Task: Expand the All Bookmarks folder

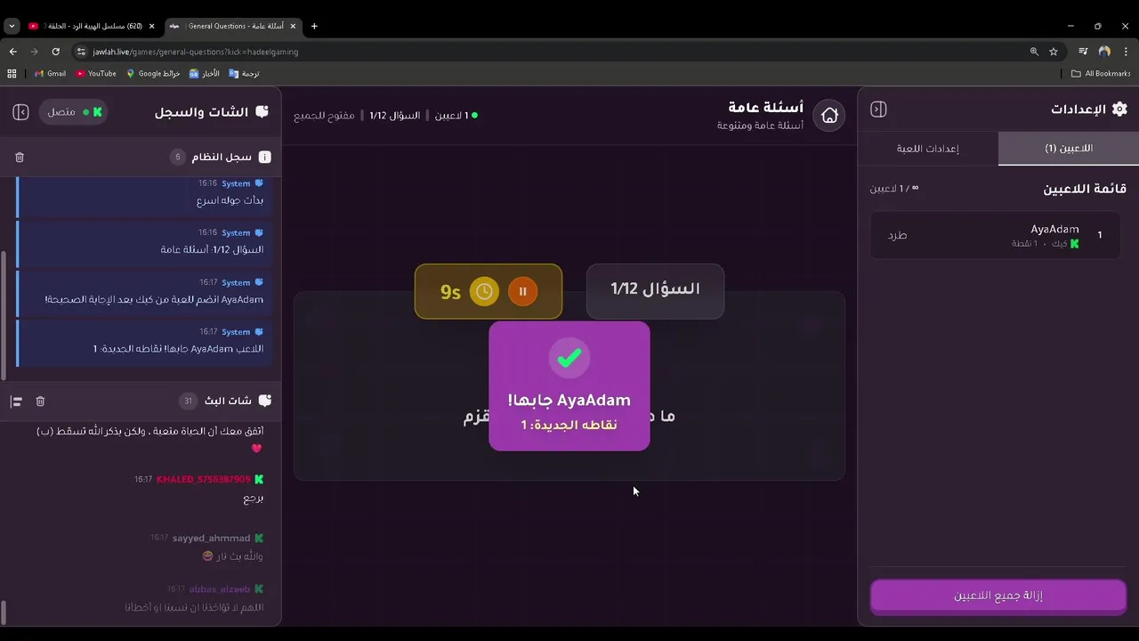Action: 1101,74
